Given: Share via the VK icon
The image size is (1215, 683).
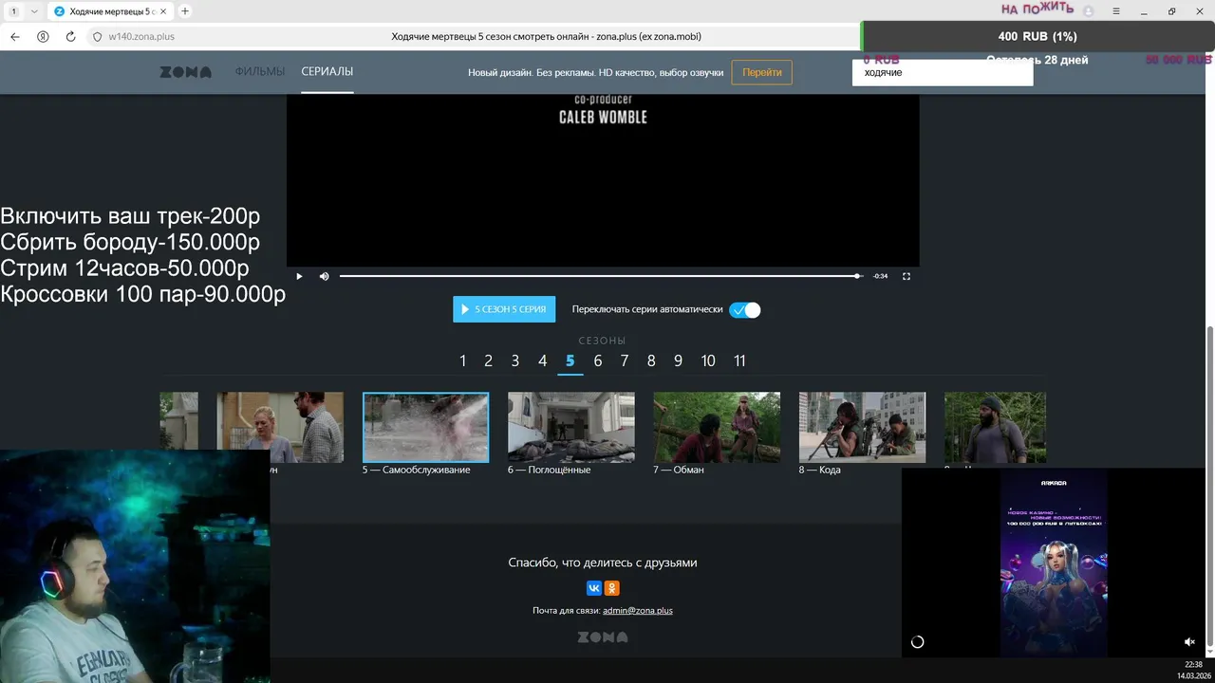Looking at the screenshot, I should point(594,588).
